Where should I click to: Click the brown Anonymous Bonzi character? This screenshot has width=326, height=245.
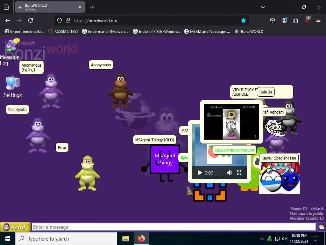120,90
